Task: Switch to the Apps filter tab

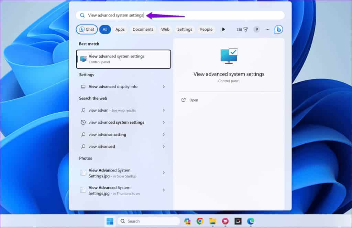Action: coord(120,30)
